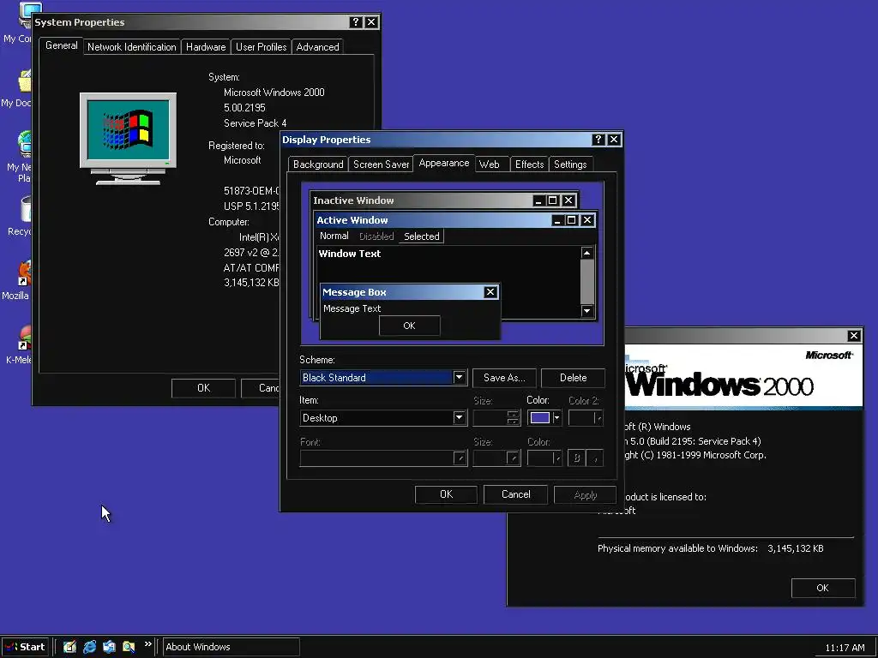Click the help question mark in Display Properties
This screenshot has height=658, width=878.
(x=598, y=140)
